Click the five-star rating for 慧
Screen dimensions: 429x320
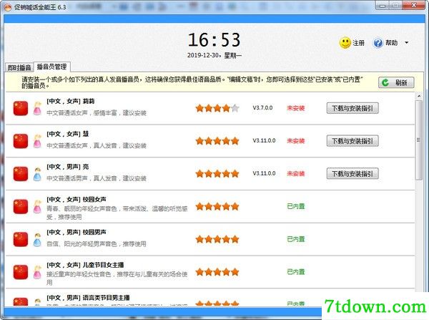[x=217, y=141]
